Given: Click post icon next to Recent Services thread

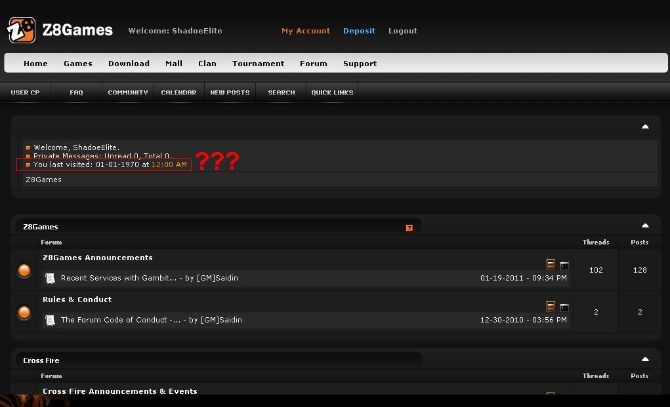Looking at the screenshot, I should click(x=50, y=279).
